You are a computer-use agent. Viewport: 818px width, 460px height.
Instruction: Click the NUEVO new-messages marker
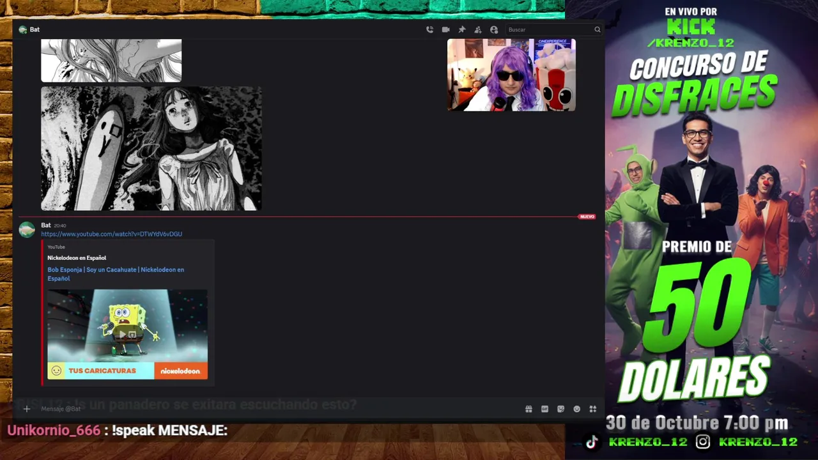[587, 217]
